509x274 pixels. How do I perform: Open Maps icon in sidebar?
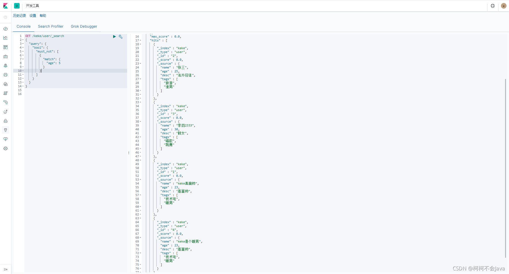tap(6, 66)
